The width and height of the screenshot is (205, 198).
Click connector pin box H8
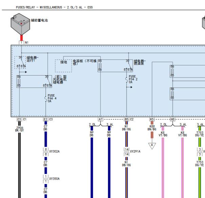click(x=172, y=119)
